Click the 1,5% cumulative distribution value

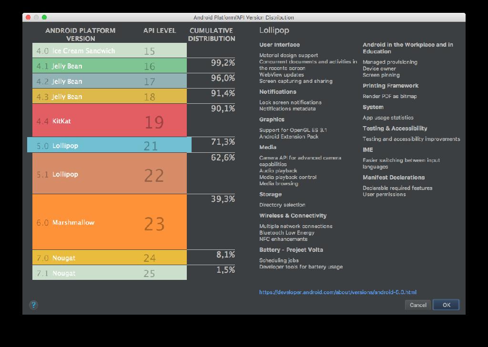[x=225, y=270]
